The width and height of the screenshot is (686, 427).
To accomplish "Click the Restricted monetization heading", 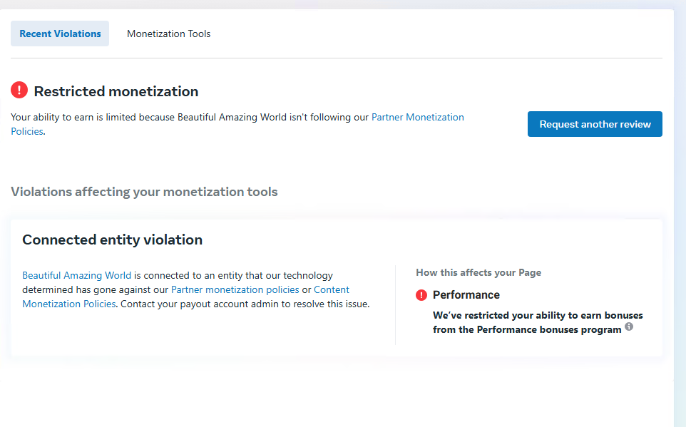I will click(116, 91).
